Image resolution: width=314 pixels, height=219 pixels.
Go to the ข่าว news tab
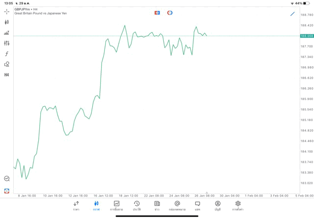pyautogui.click(x=157, y=205)
